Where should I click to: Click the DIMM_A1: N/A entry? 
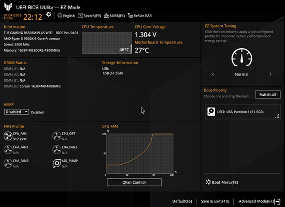(15, 69)
